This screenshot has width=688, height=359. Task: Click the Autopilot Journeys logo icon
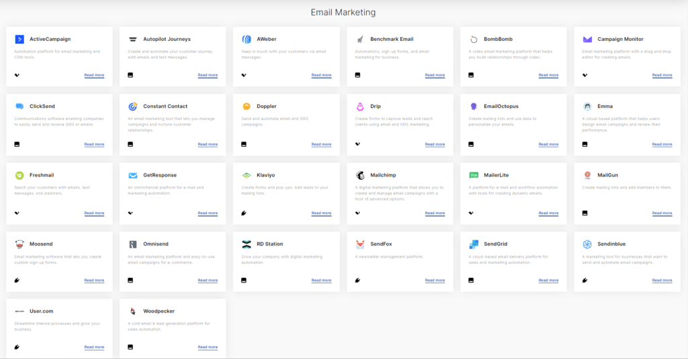coord(133,40)
